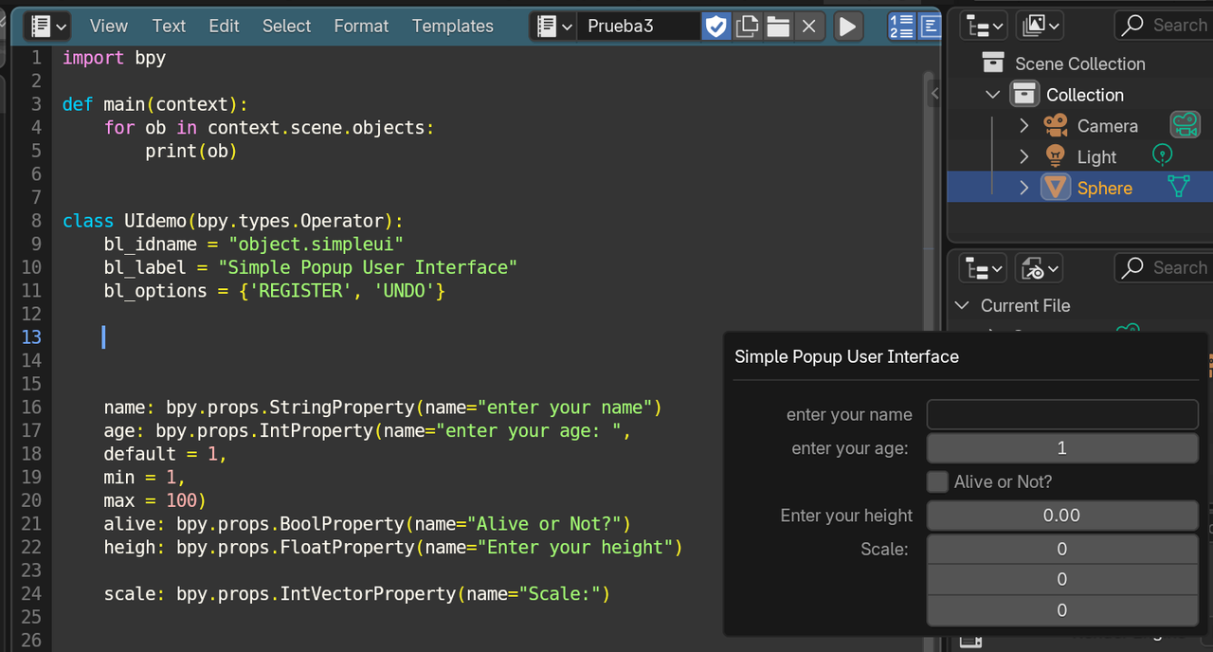The height and width of the screenshot is (652, 1213).
Task: Click the 'def main(context):' code line
Action: click(154, 104)
